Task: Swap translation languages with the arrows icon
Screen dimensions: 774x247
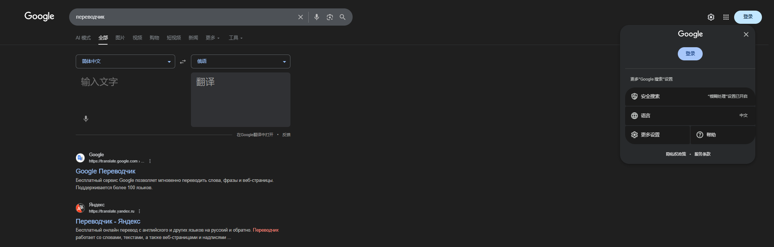Action: coord(183,61)
